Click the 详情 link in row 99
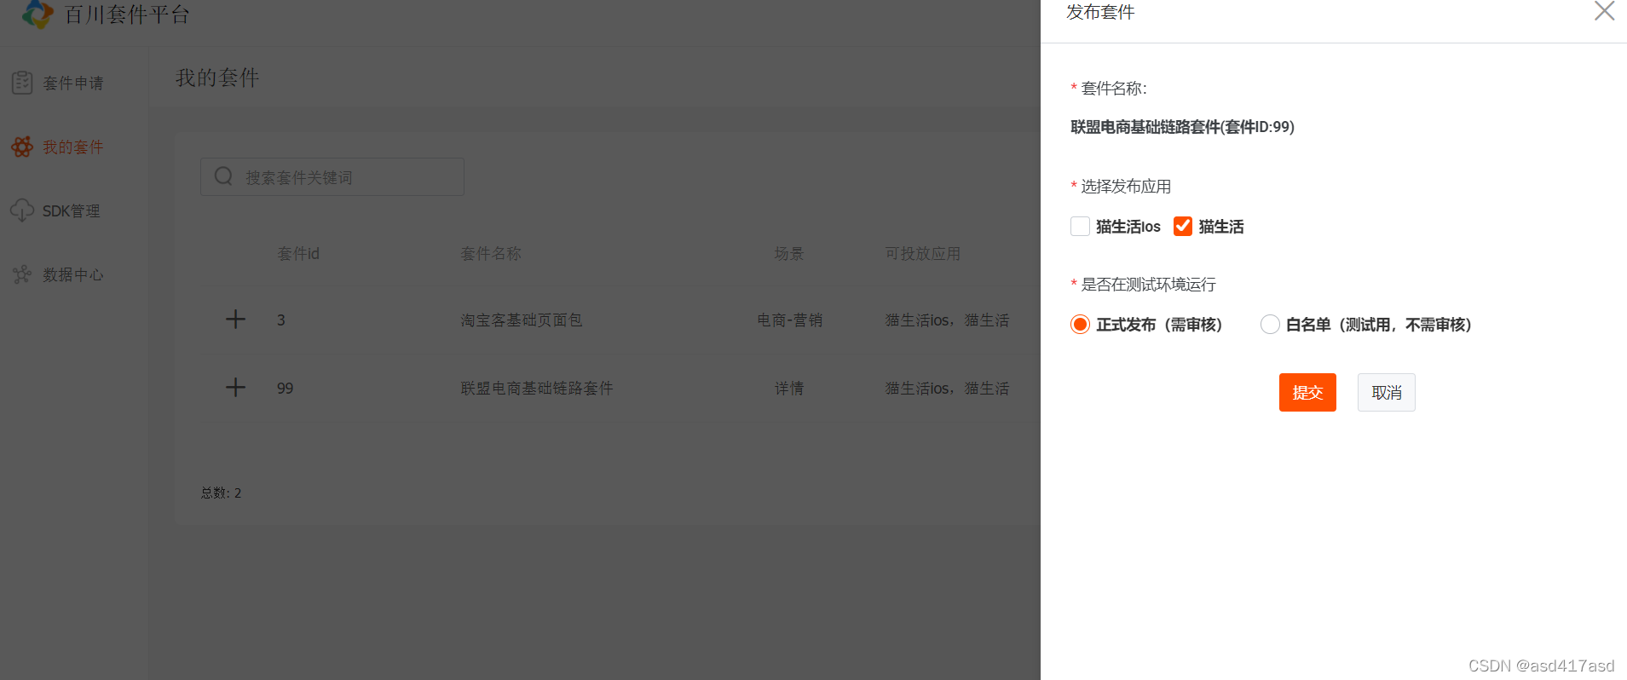The height and width of the screenshot is (680, 1627). coord(789,388)
